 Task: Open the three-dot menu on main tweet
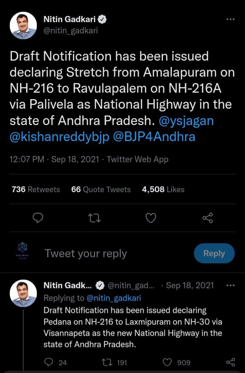click(x=230, y=19)
